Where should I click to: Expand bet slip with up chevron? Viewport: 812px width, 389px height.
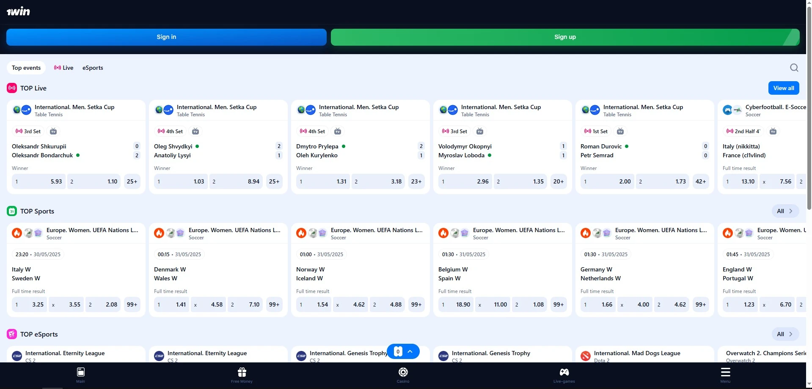click(x=410, y=351)
